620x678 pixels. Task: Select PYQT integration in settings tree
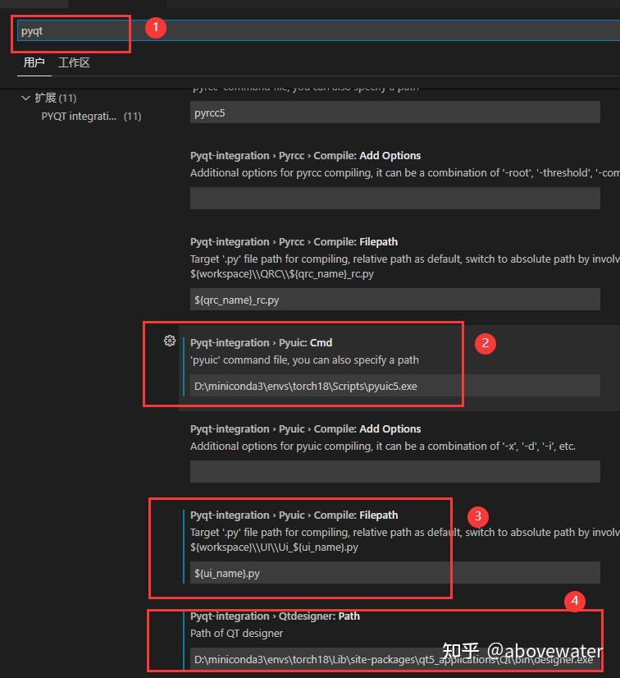(91, 117)
